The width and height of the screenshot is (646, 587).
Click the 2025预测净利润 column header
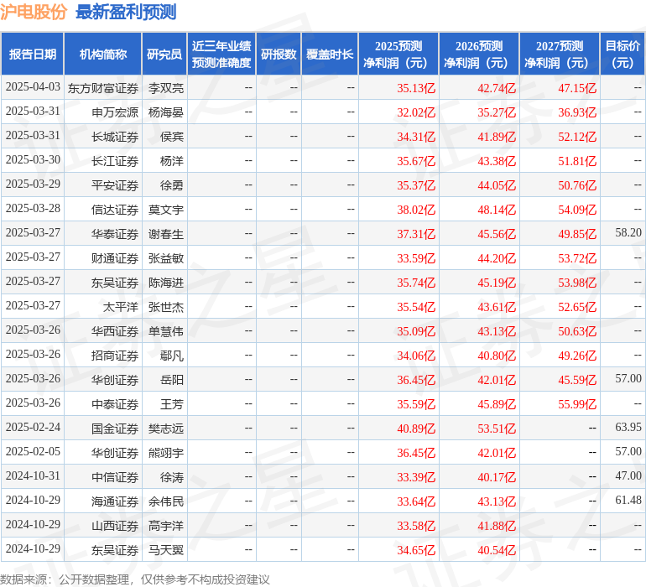[x=399, y=55]
